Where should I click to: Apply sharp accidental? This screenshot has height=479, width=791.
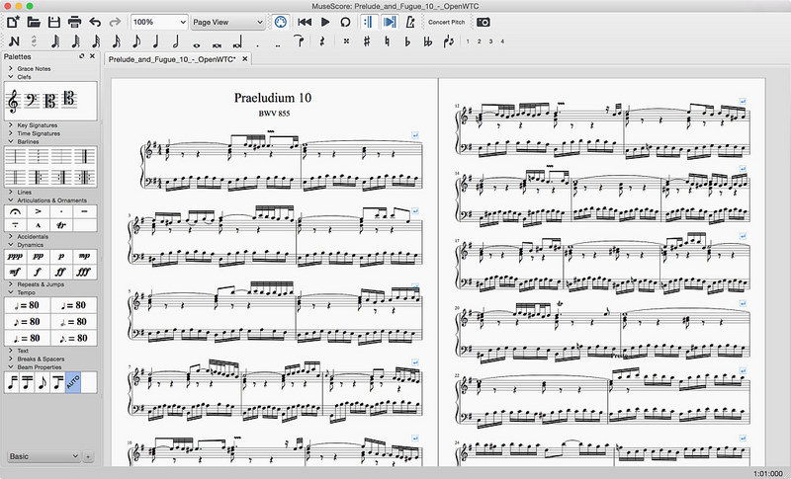(367, 41)
